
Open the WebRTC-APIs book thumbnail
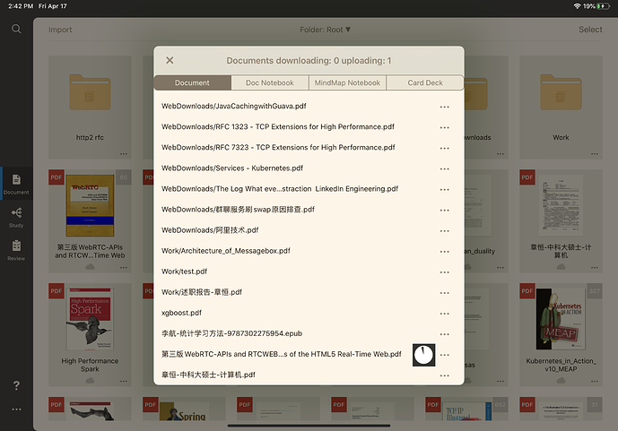tap(90, 205)
